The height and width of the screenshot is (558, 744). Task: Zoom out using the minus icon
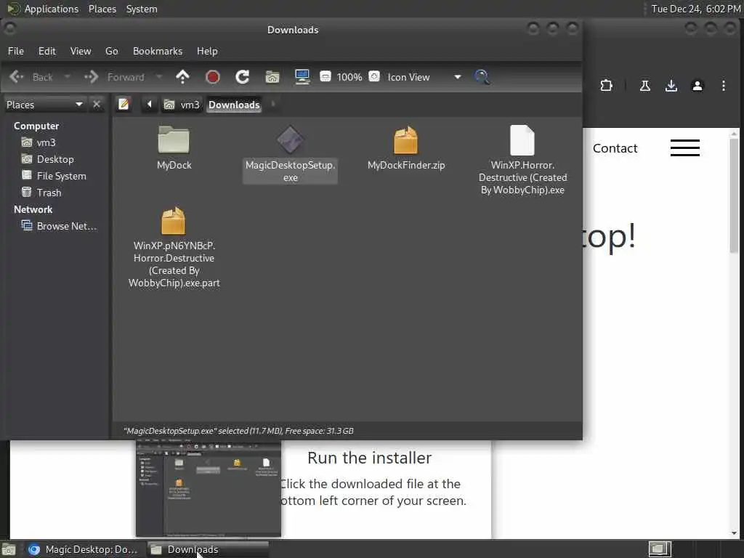point(325,76)
